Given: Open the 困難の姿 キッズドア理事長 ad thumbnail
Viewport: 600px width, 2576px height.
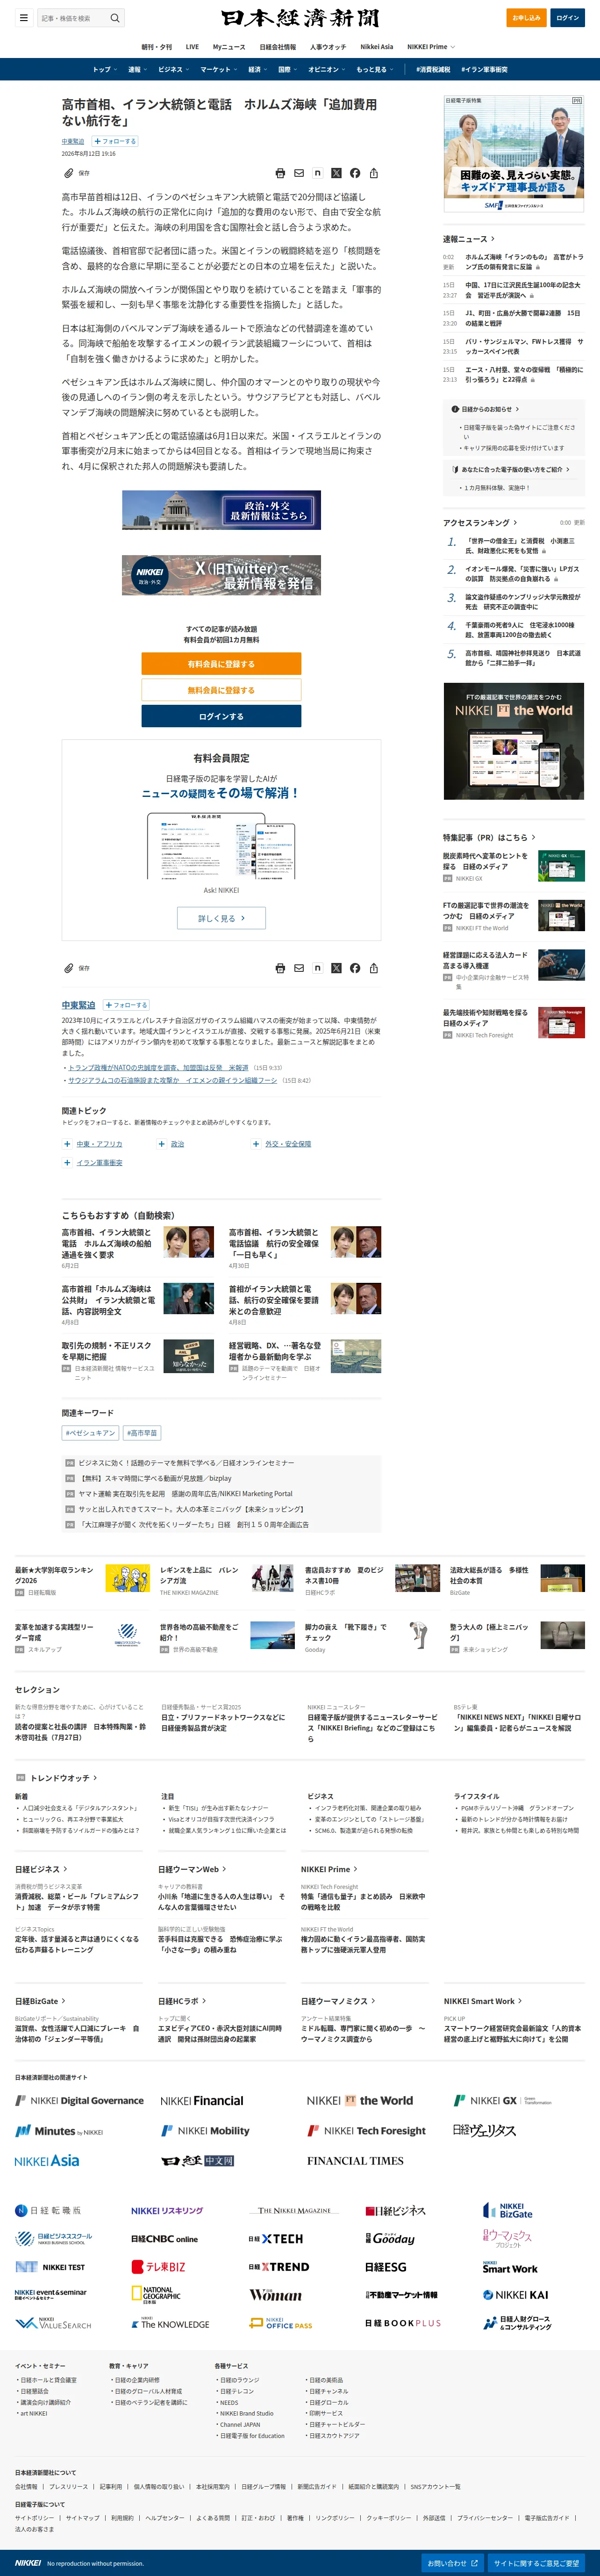Looking at the screenshot, I should click(513, 154).
